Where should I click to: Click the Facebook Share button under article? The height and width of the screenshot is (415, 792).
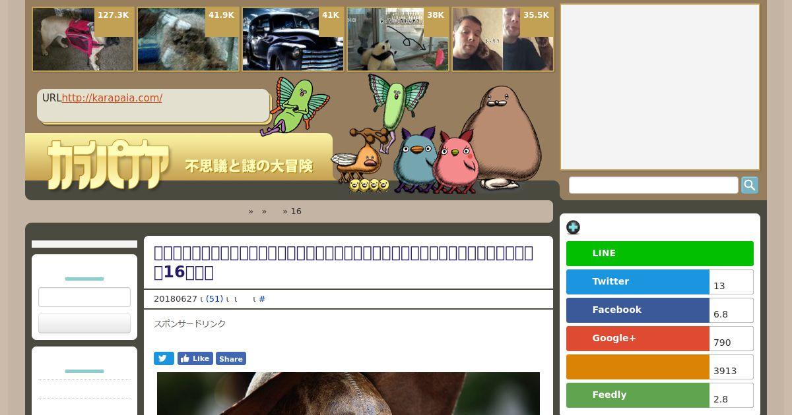230,358
